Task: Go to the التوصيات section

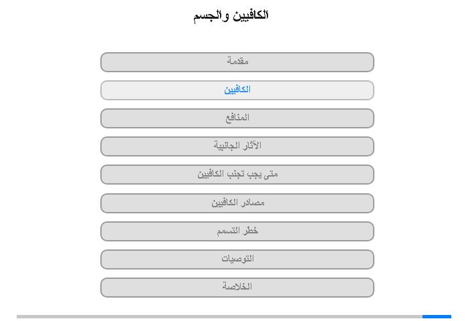Action: [x=237, y=259]
